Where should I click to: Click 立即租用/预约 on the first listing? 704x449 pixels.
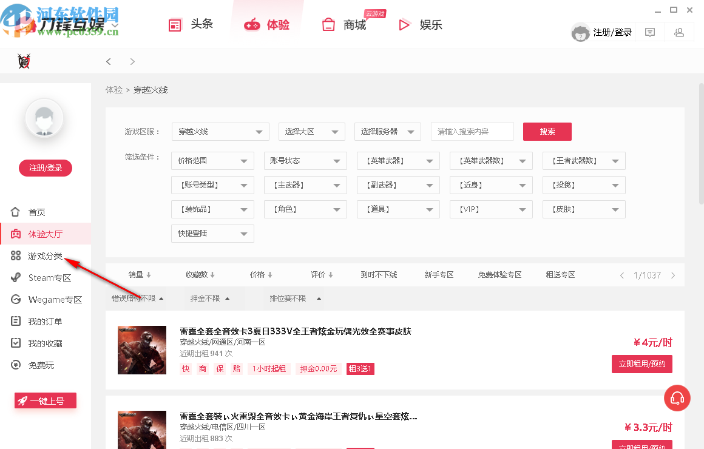(x=641, y=364)
